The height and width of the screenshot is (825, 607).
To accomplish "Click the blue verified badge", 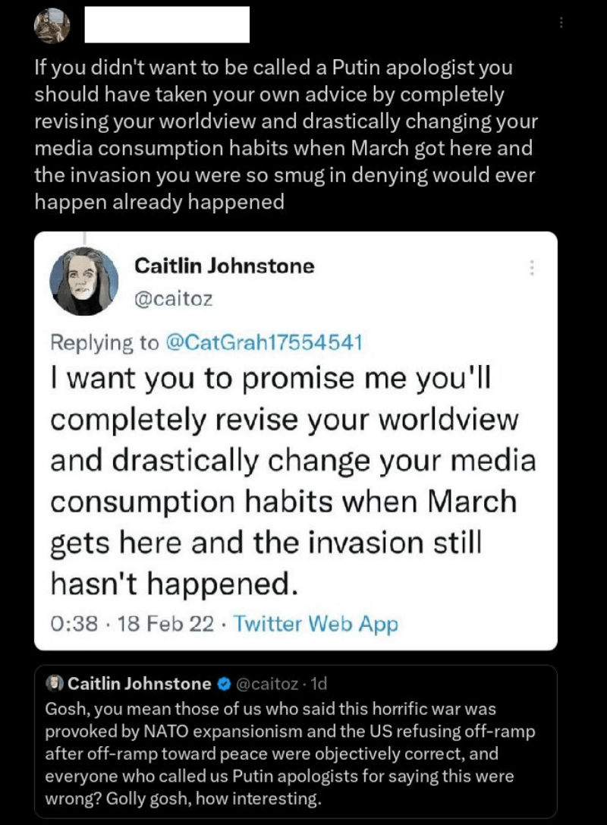I will (x=224, y=684).
